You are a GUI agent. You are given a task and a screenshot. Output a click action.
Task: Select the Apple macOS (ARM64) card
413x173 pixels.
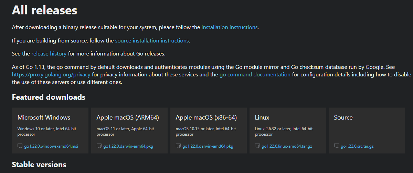pyautogui.click(x=129, y=131)
